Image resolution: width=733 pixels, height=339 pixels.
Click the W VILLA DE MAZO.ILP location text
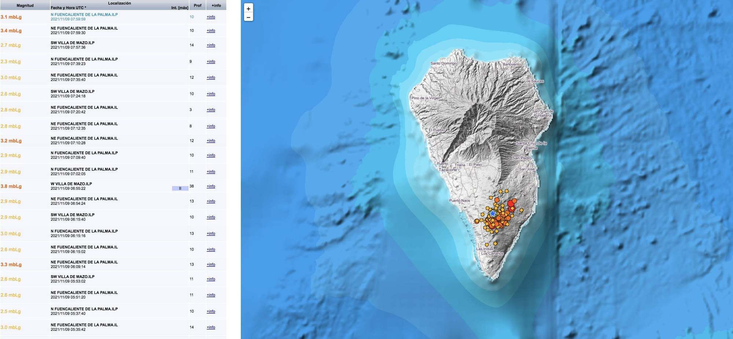pos(71,184)
